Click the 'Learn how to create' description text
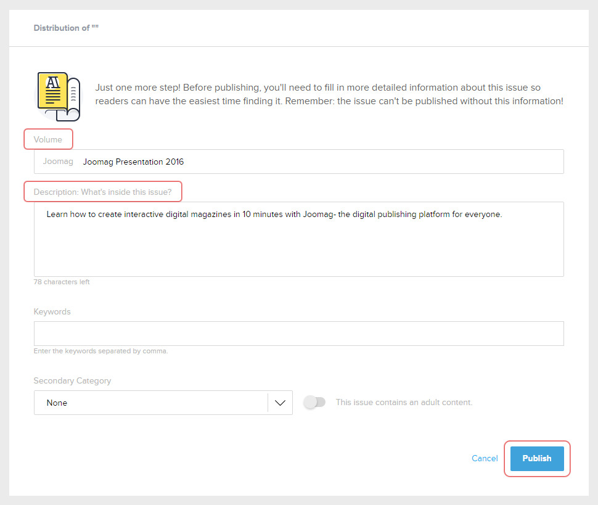The width and height of the screenshot is (598, 505). 274,215
